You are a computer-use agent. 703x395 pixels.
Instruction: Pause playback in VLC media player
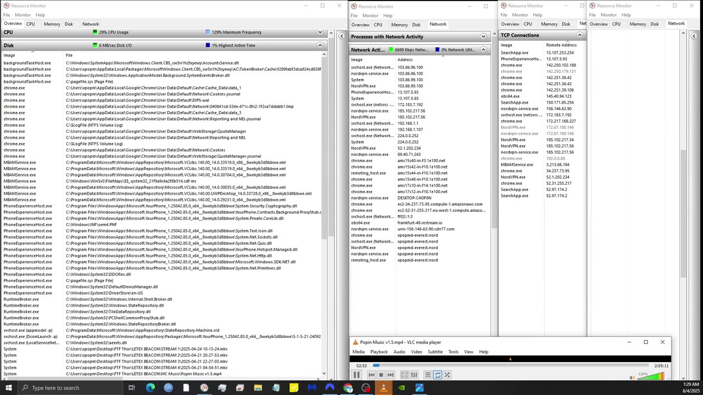pyautogui.click(x=356, y=375)
